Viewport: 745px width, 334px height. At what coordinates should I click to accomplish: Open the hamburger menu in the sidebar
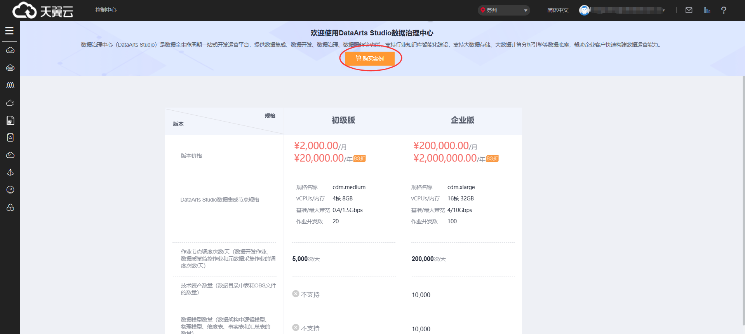(x=9, y=31)
